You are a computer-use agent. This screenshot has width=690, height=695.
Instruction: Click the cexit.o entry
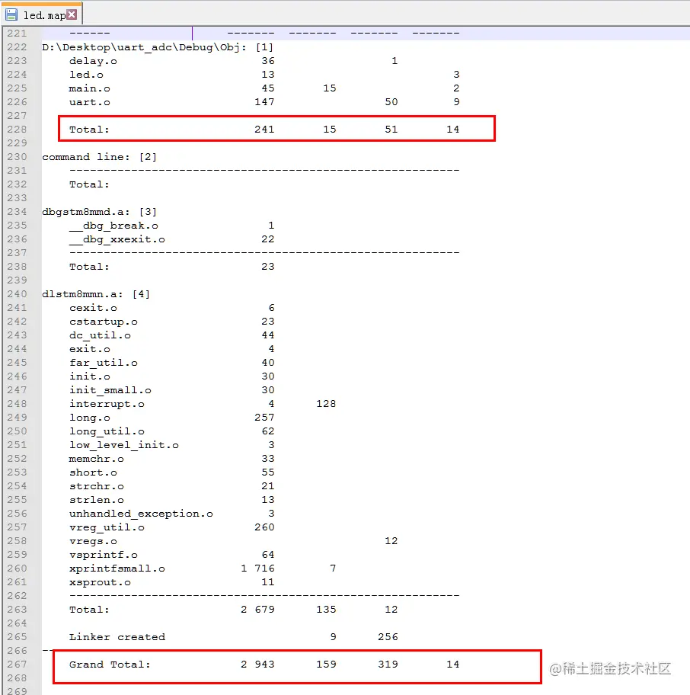tap(93, 308)
